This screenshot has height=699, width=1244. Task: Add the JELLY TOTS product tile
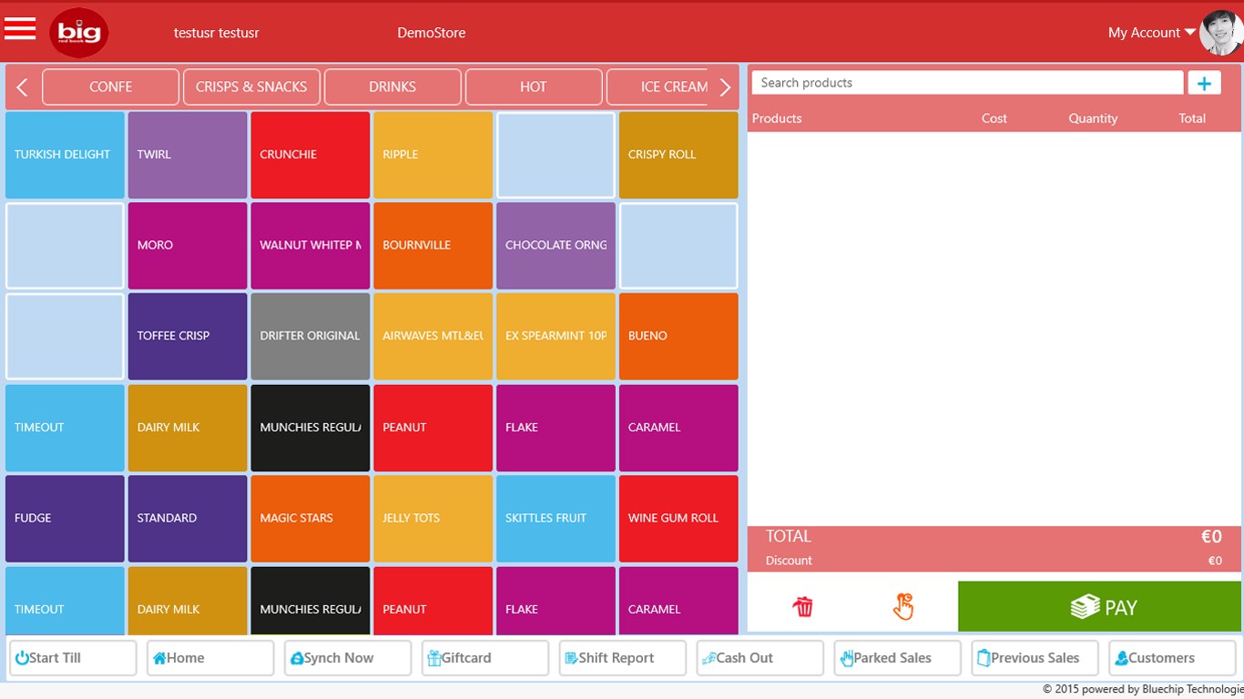pos(433,519)
